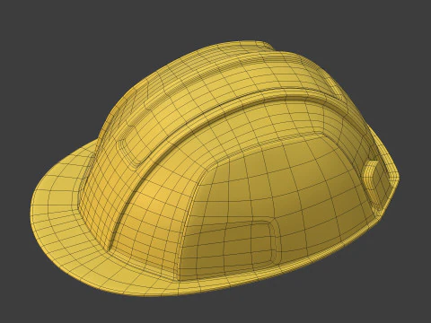Click the yellow hard hat model
Screen dimensions: 431x323
click(x=215, y=169)
